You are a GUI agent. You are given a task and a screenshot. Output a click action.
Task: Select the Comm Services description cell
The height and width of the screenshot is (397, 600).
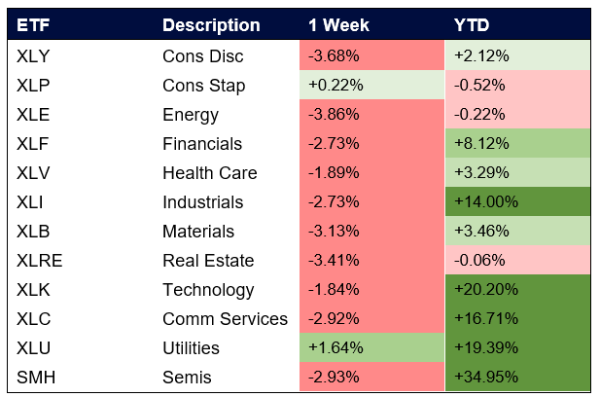click(x=226, y=318)
